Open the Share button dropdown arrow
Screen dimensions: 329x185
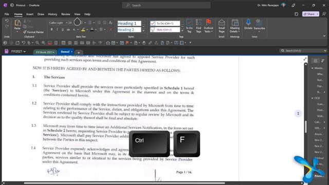point(318,14)
